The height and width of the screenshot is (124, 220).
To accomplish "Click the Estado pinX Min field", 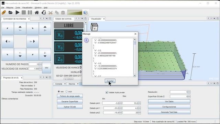I will pyautogui.click(x=111, y=103).
